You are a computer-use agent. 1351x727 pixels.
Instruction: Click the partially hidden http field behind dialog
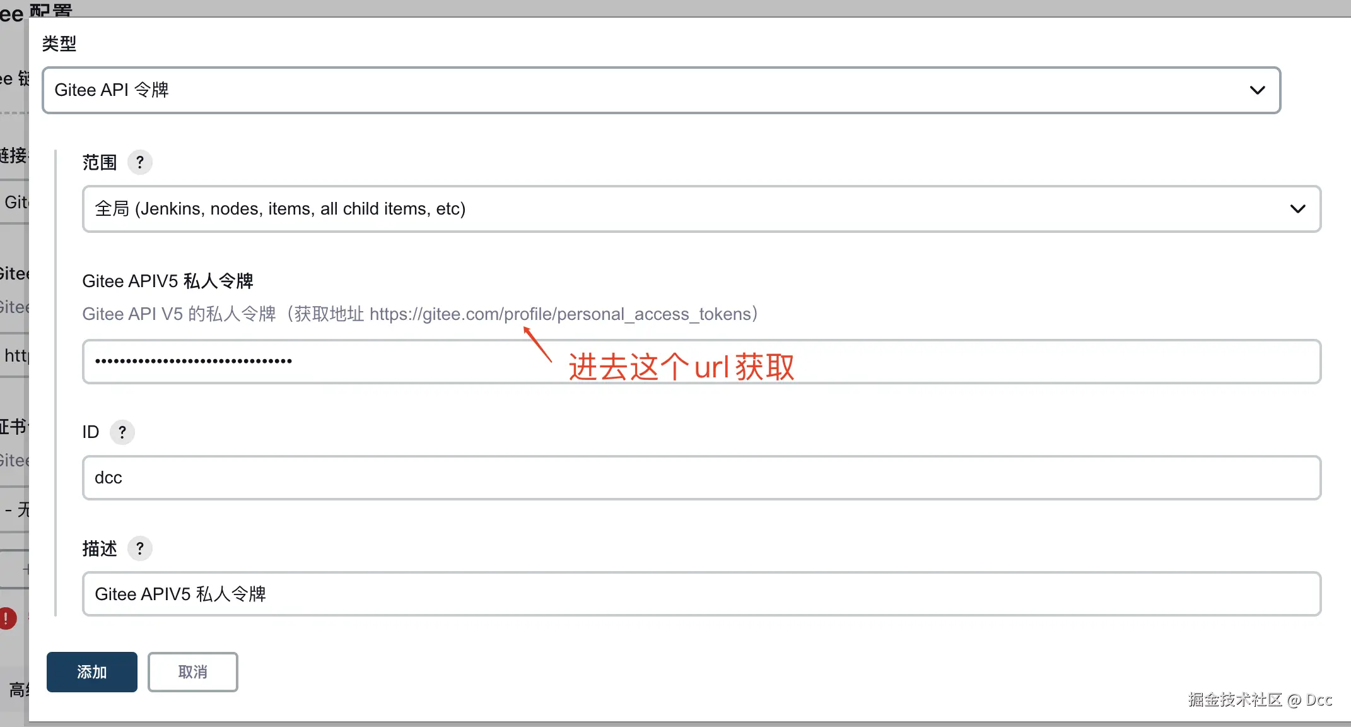point(15,356)
